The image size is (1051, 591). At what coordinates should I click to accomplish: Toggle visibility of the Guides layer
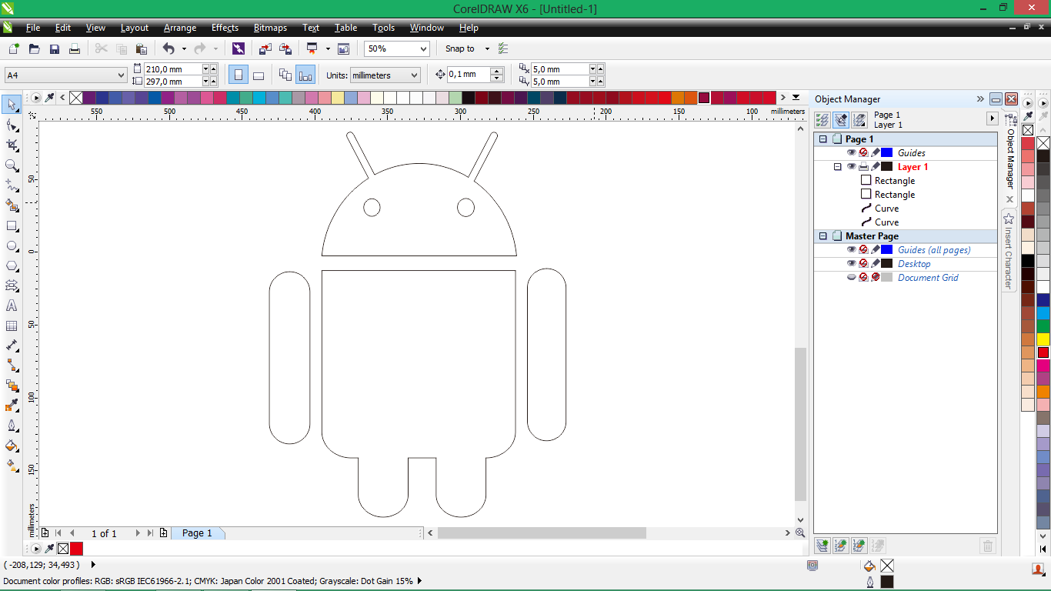[852, 152]
